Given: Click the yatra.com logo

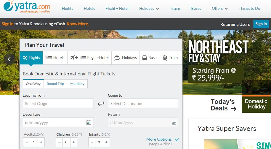Looking at the screenshot, I should [x=27, y=7].
